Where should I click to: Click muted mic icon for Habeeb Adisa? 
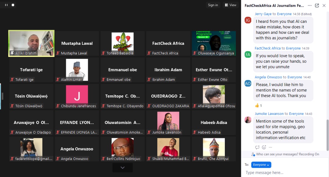pos(195,133)
